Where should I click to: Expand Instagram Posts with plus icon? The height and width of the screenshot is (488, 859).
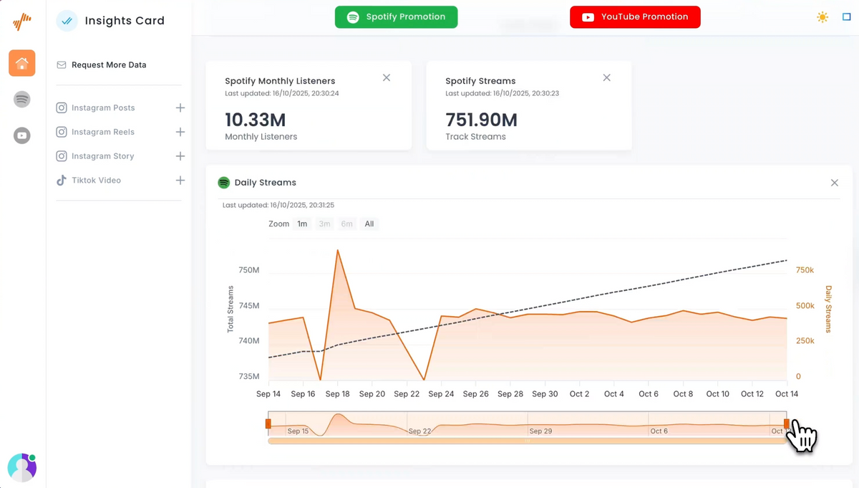tap(180, 107)
